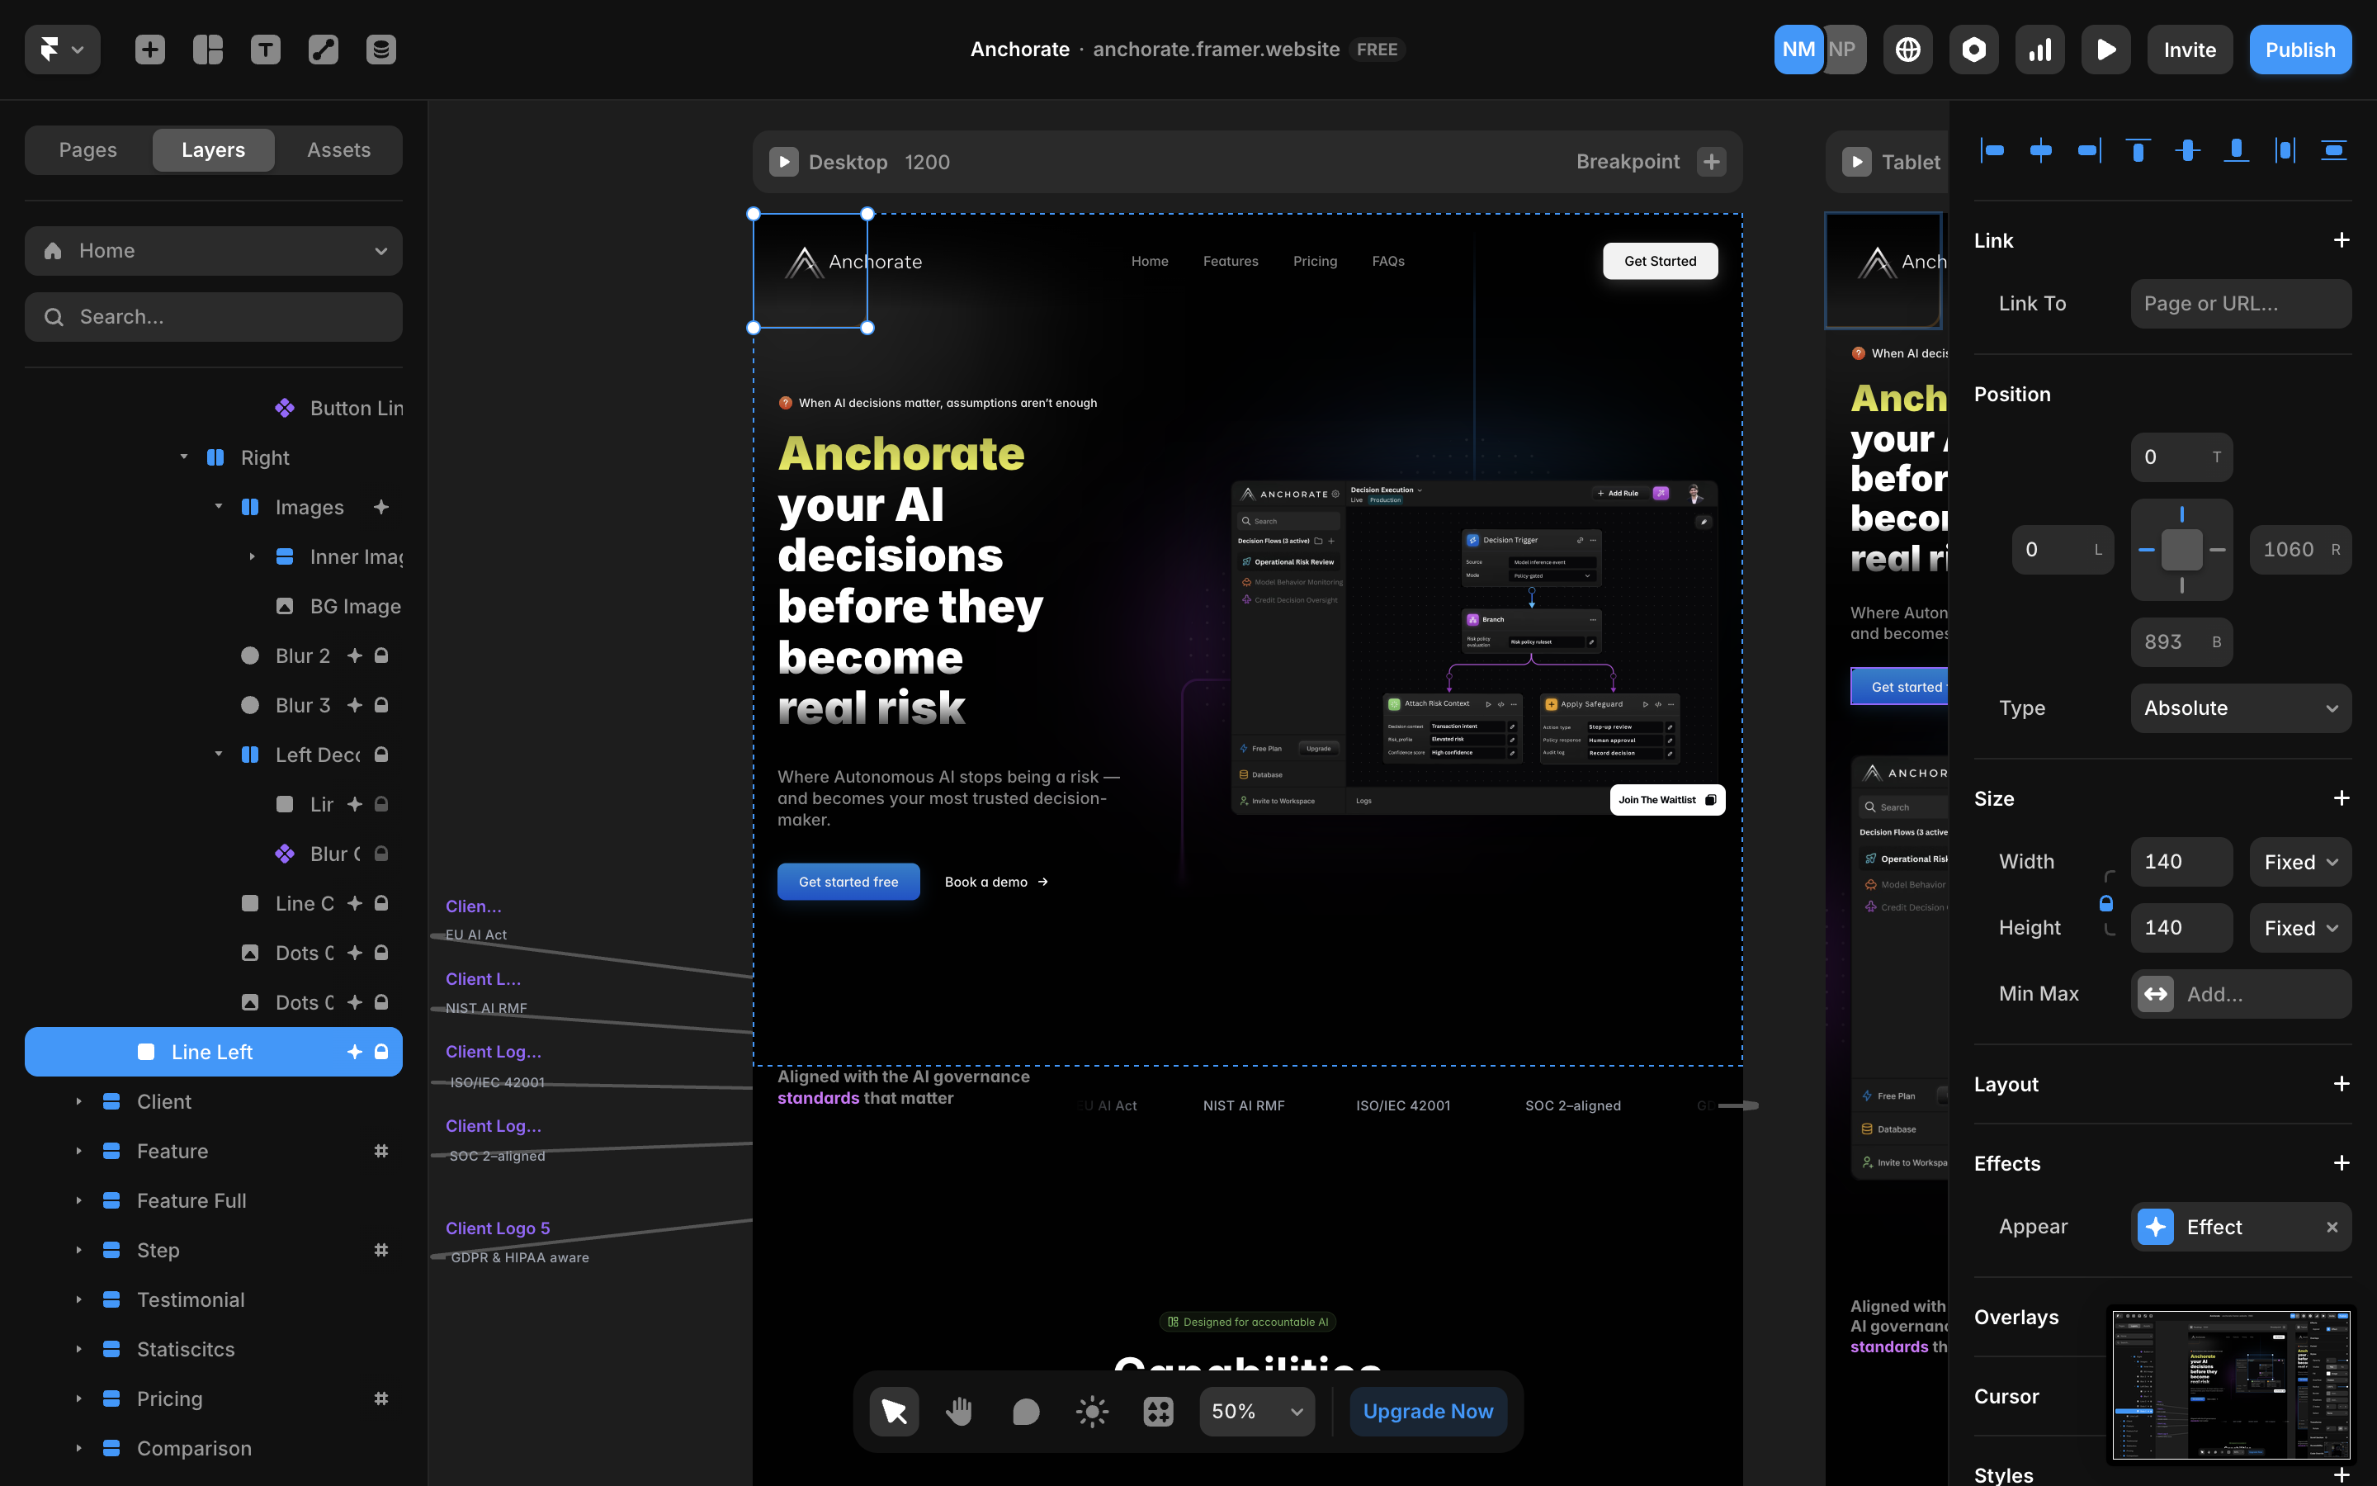This screenshot has width=2377, height=1486.
Task: Remove the Appear effect with its X
Action: tap(2332, 1227)
